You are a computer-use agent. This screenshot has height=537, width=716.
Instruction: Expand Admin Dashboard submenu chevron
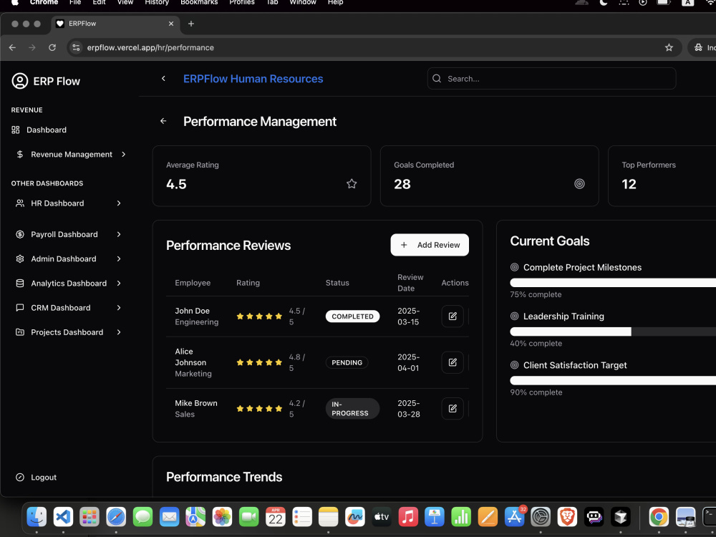point(119,259)
